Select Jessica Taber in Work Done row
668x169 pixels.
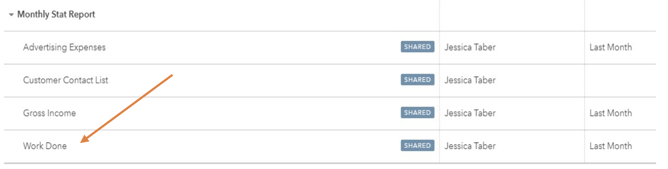(470, 146)
